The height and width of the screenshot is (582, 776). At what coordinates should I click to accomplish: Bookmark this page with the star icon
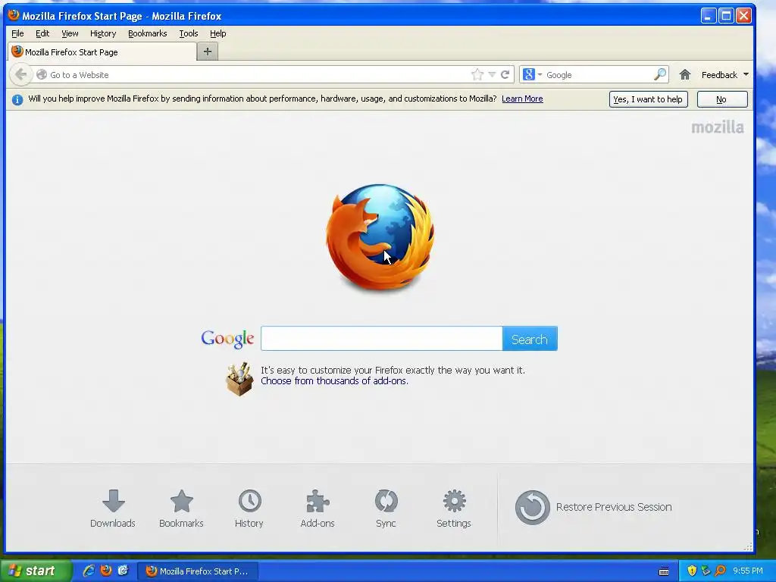point(477,75)
